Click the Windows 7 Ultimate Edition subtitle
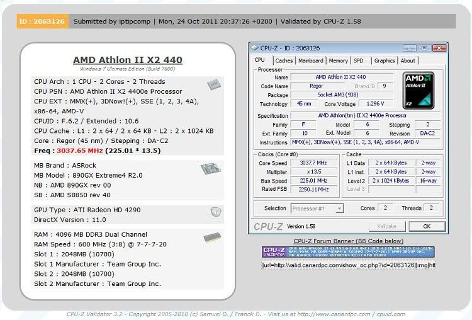 [x=128, y=69]
